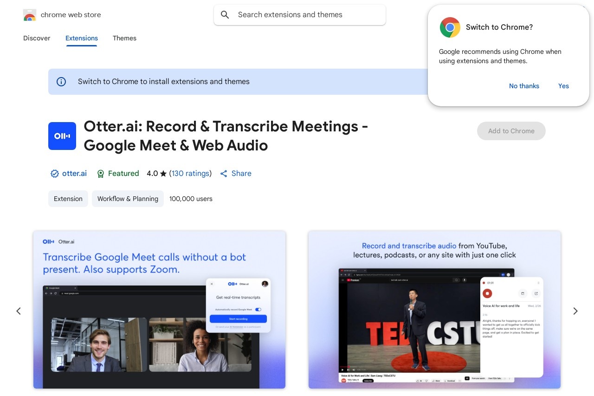Click the Otter.ai extension title heading
The height and width of the screenshot is (396, 594).
coord(226,136)
